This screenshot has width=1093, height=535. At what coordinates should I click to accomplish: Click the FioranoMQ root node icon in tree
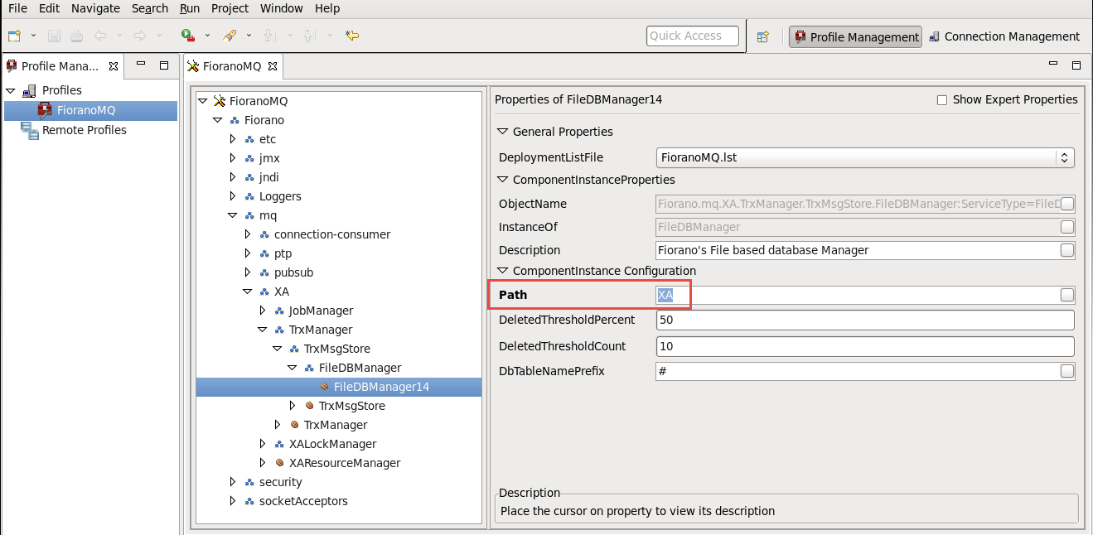(x=220, y=101)
